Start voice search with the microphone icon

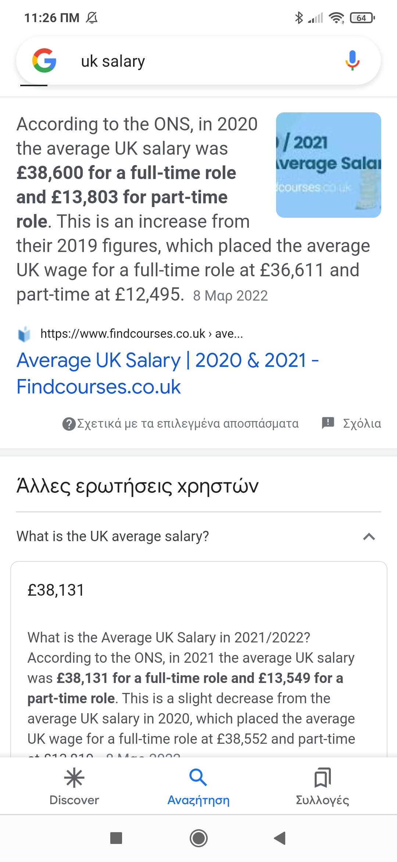pos(352,60)
